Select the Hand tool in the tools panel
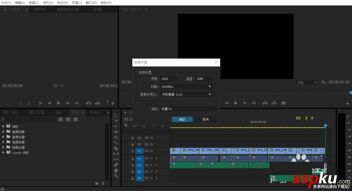352x191 pixels. [116, 170]
